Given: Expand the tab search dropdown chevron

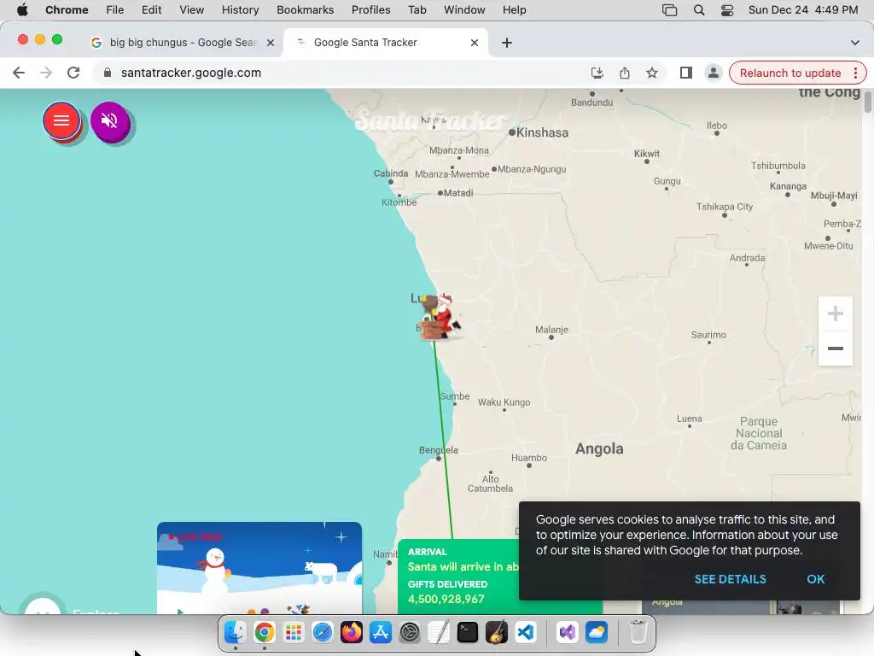Looking at the screenshot, I should (x=855, y=43).
